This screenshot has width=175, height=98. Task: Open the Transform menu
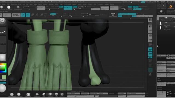point(100,4)
